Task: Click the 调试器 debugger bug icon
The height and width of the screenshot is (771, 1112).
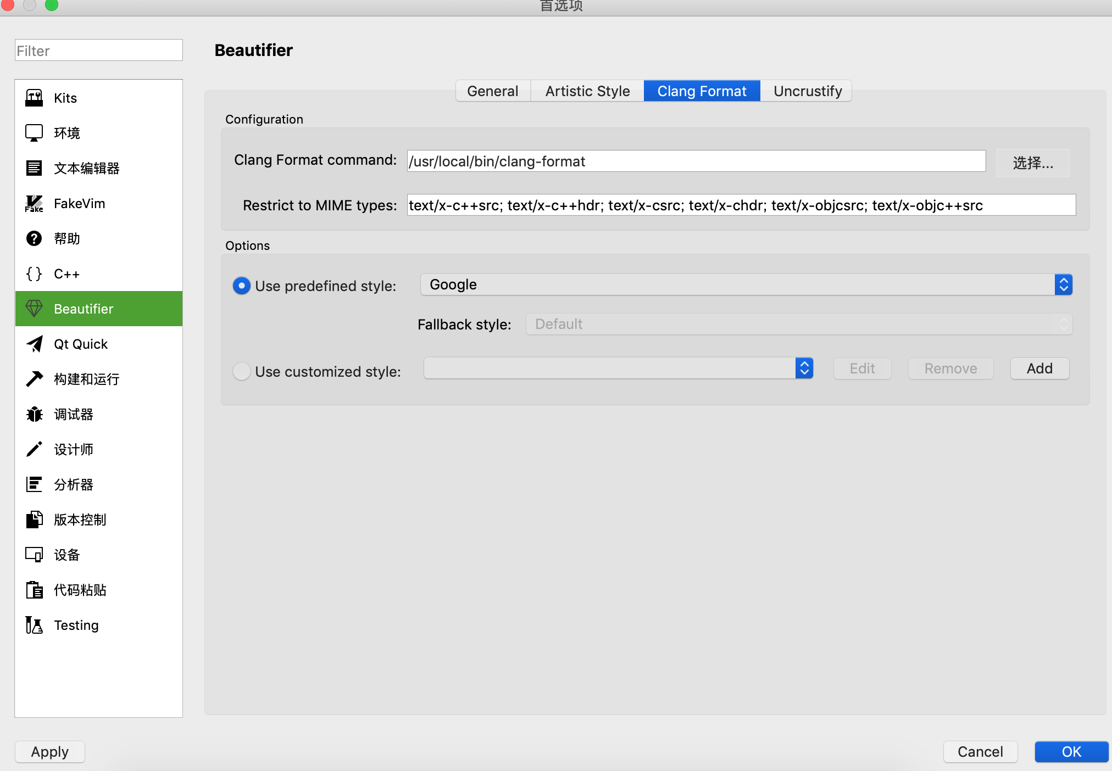Action: (x=34, y=414)
